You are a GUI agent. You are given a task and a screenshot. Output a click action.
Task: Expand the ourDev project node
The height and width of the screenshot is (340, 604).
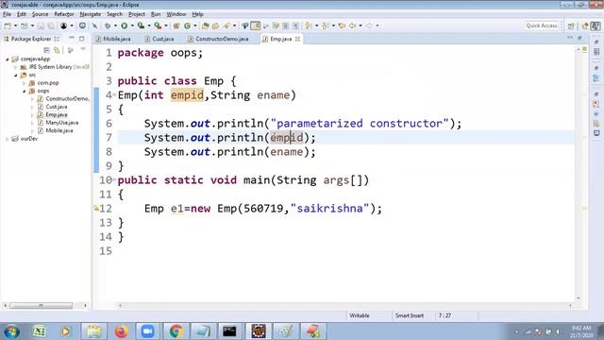(x=8, y=139)
